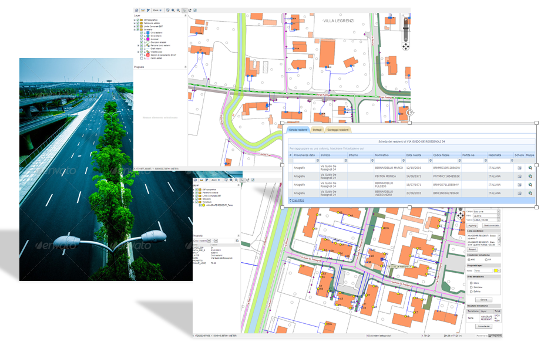Collapse the Proprietà panel in the upper map window
Viewport: 541px width, 349px height.
(186, 67)
